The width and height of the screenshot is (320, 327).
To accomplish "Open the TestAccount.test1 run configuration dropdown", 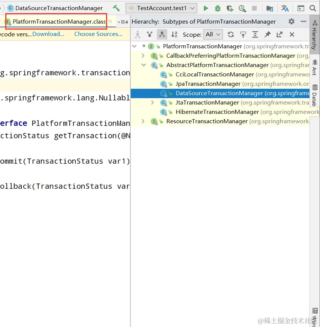I will [161, 8].
